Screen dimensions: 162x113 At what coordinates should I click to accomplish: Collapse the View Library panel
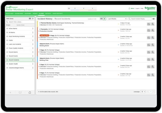(33, 19)
